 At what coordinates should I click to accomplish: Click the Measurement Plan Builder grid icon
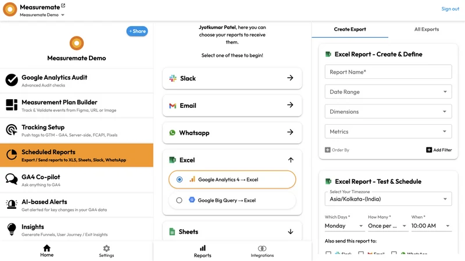pyautogui.click(x=12, y=105)
